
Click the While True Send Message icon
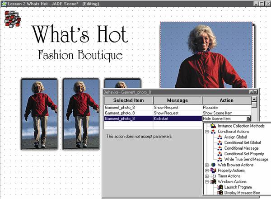[220, 159]
